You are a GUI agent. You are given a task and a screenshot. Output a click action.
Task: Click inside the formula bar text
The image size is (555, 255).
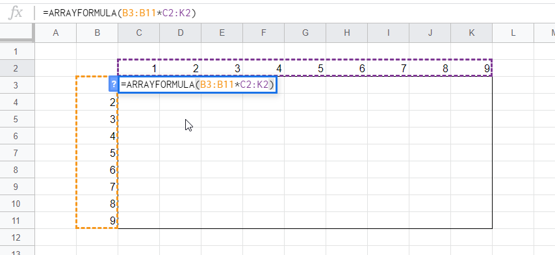(x=120, y=13)
